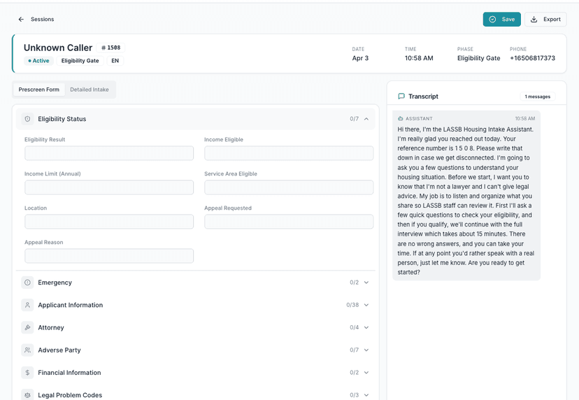Click the back arrow next to Sessions
The height and width of the screenshot is (400, 579).
click(x=21, y=20)
